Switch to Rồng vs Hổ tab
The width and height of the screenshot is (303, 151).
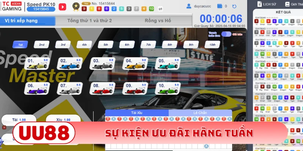click(158, 21)
